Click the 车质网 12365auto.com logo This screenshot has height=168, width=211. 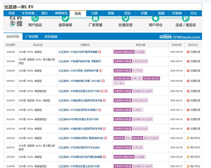click(180, 37)
